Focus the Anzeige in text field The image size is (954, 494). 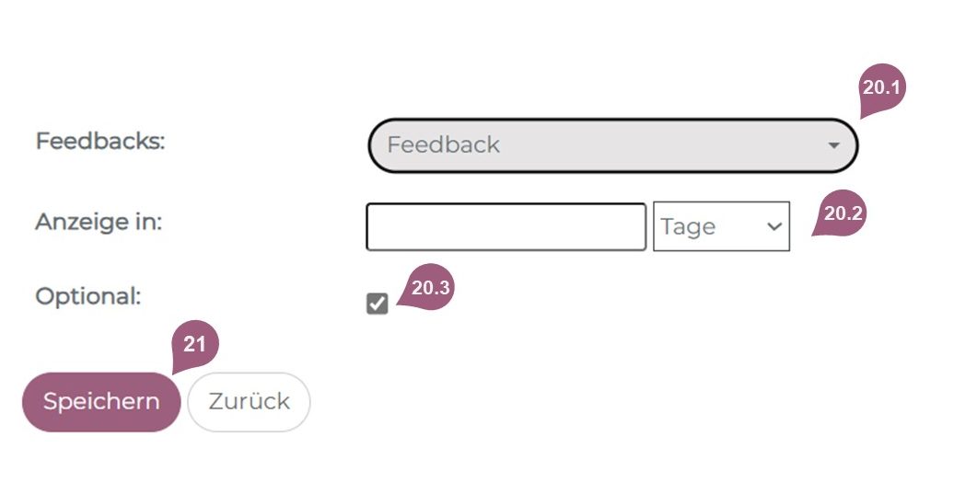coord(506,227)
